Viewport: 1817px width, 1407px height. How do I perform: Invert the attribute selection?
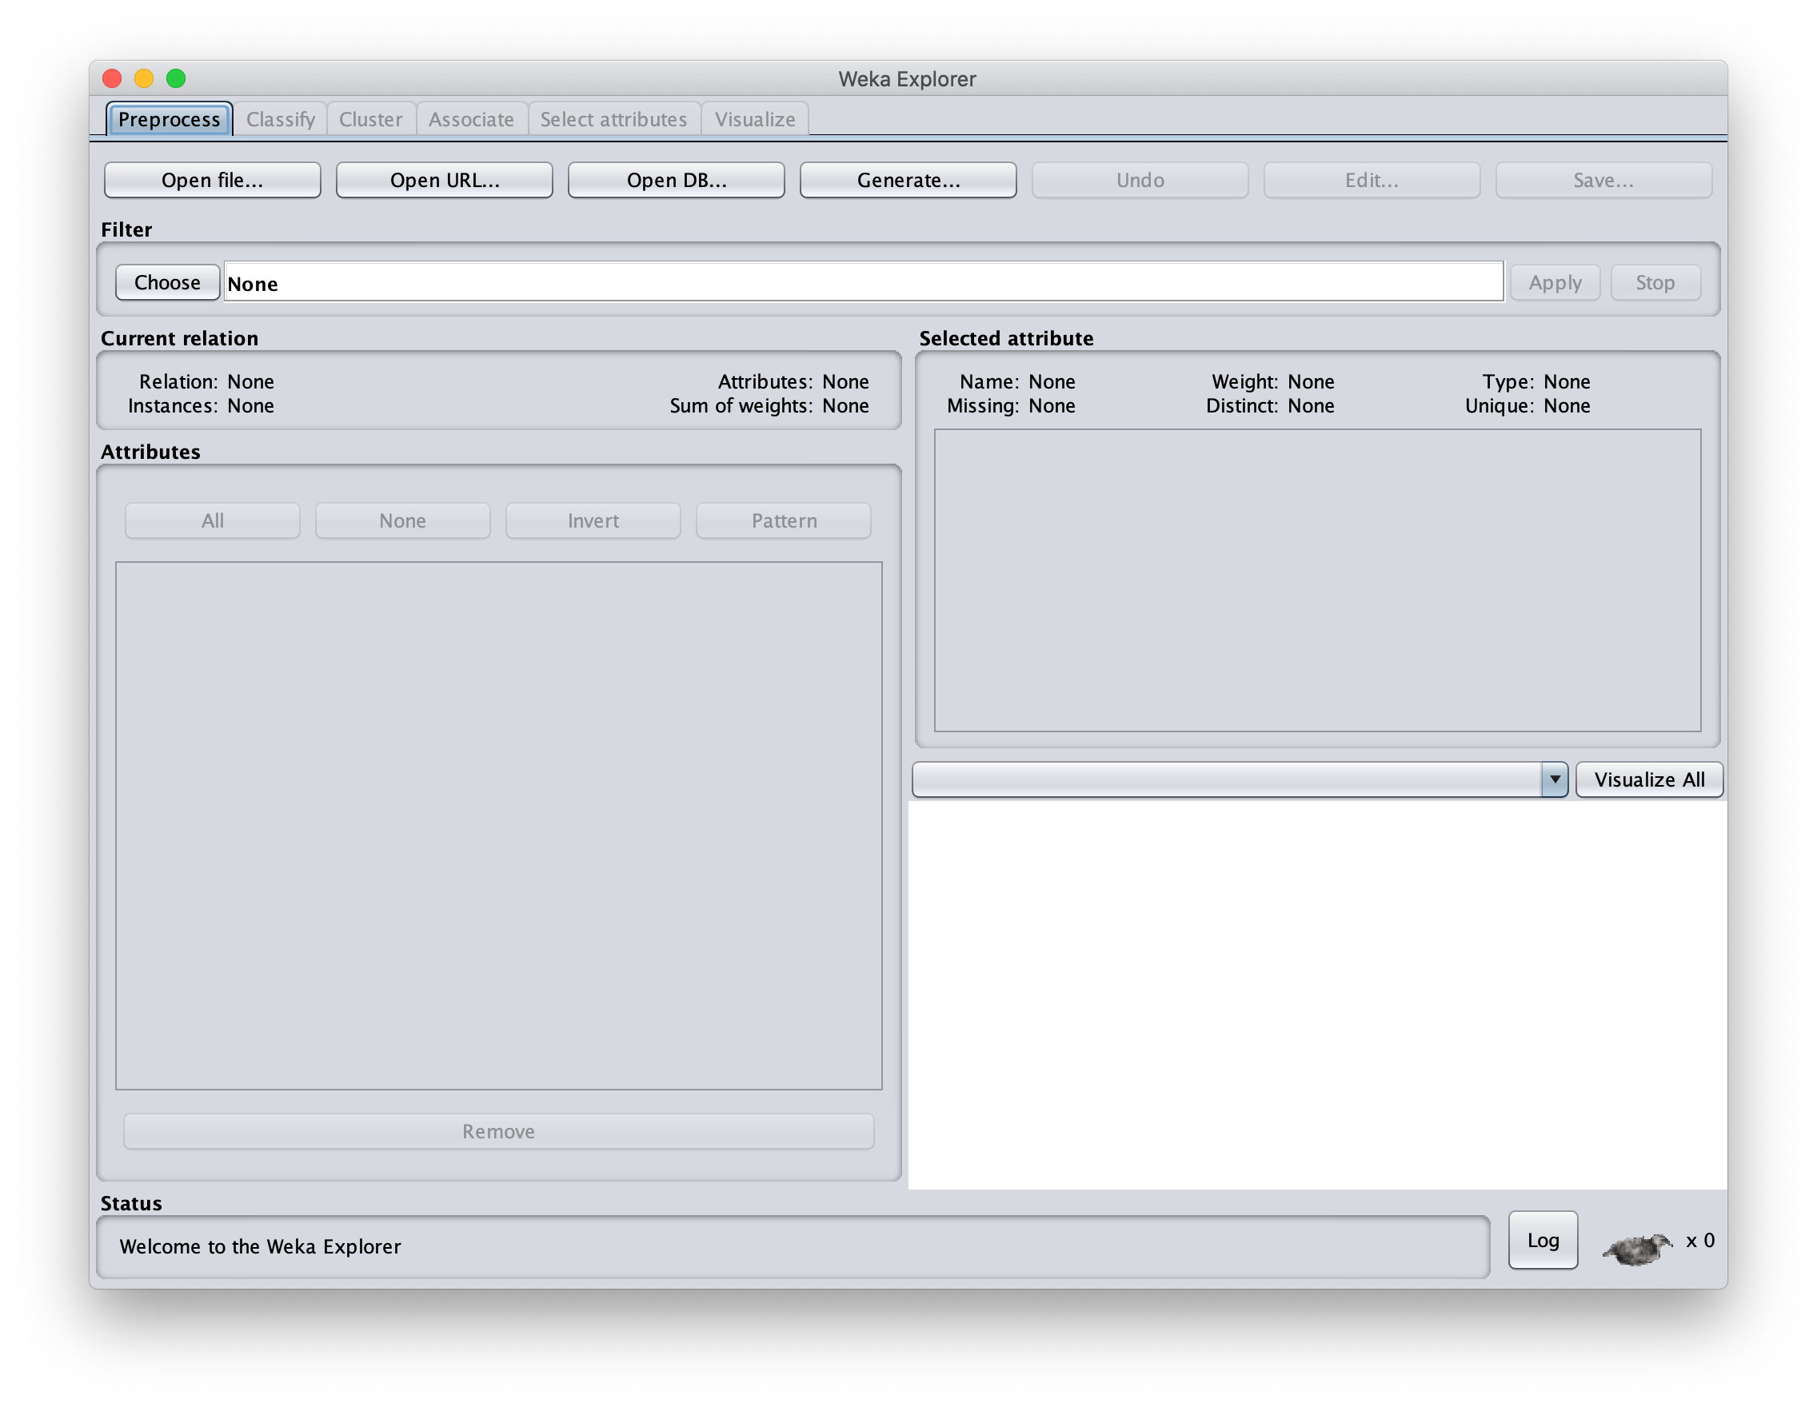[593, 520]
